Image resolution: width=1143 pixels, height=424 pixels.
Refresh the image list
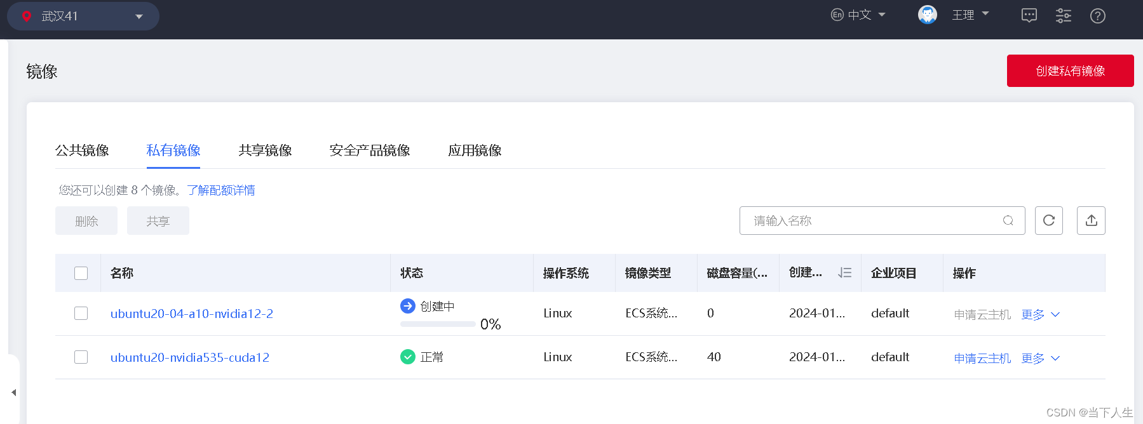[x=1049, y=220]
